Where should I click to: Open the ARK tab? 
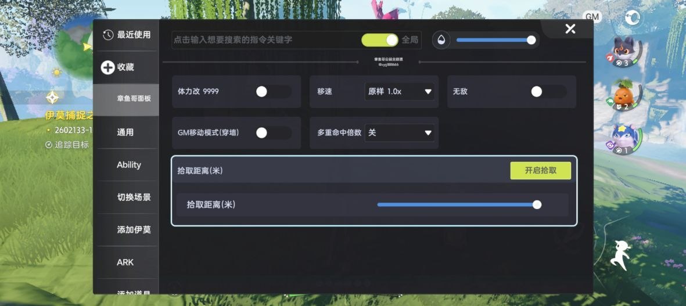(126, 262)
